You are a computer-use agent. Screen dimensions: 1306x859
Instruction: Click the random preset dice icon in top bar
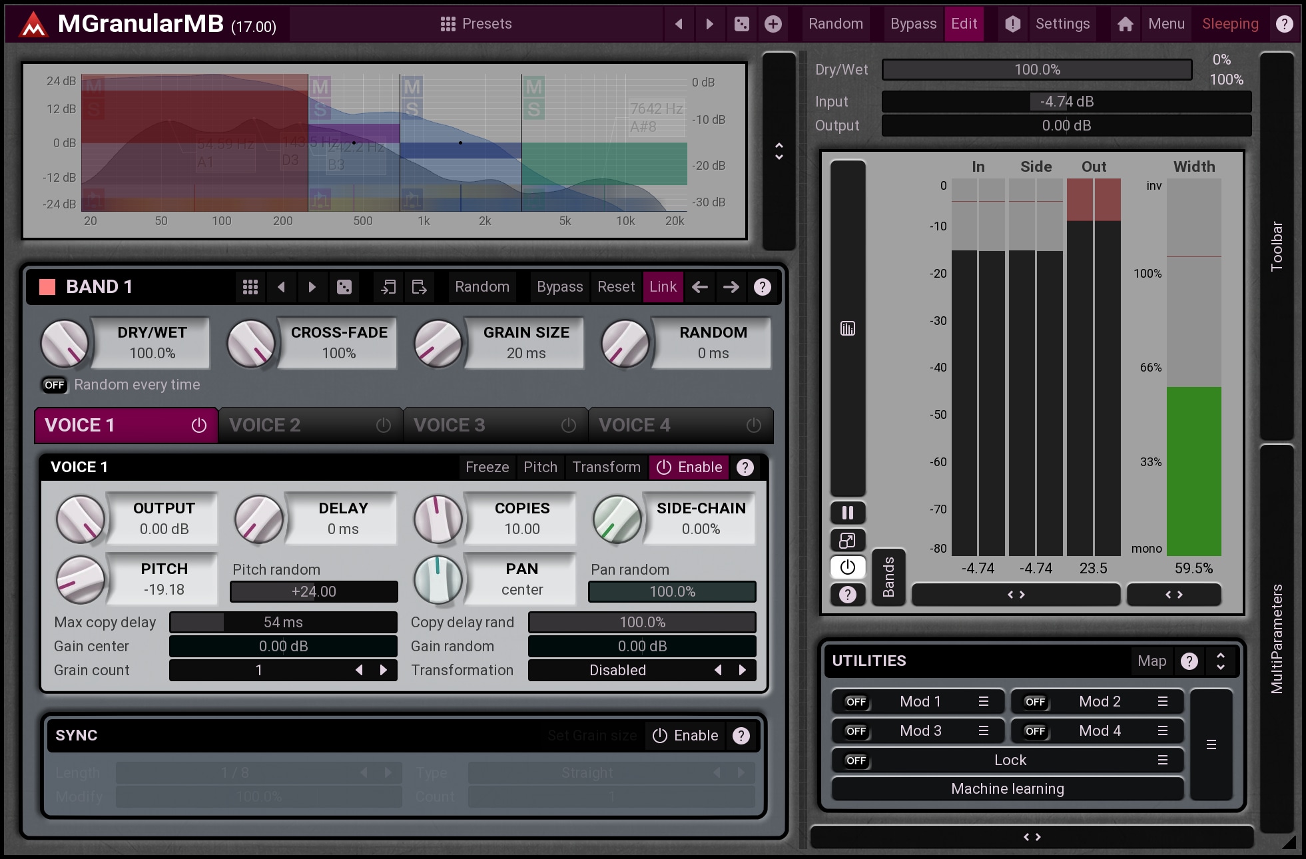(741, 24)
